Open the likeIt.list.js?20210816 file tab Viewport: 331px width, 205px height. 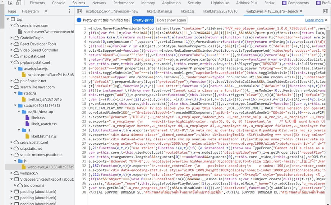(x=220, y=11)
